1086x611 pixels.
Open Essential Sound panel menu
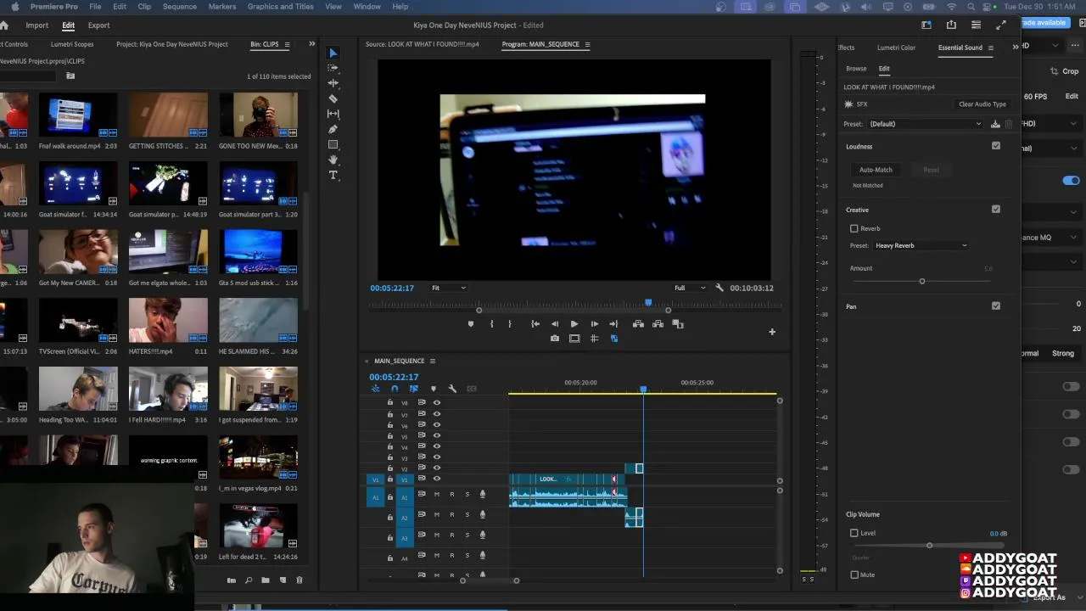pyautogui.click(x=990, y=48)
